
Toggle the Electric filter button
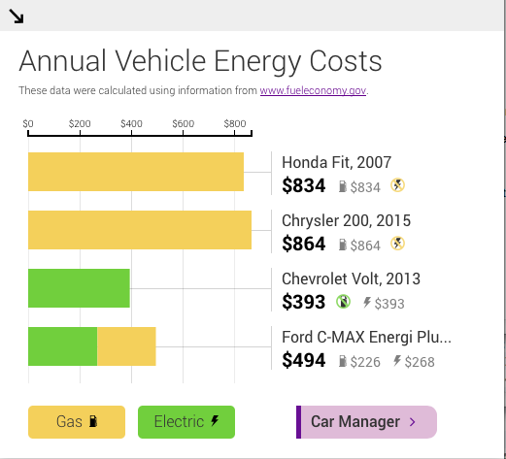click(186, 422)
